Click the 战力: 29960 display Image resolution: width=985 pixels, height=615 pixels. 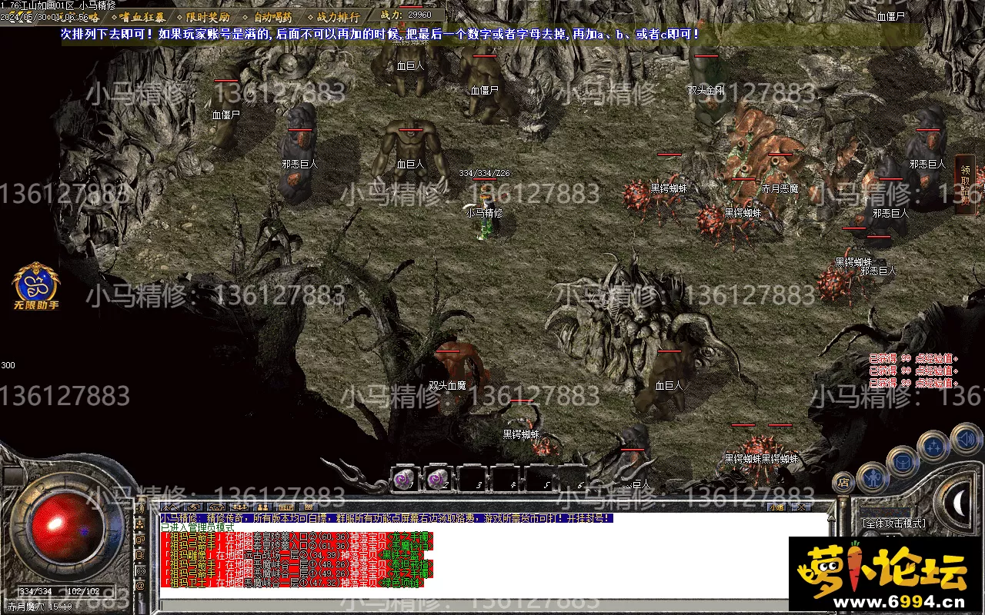click(x=406, y=15)
